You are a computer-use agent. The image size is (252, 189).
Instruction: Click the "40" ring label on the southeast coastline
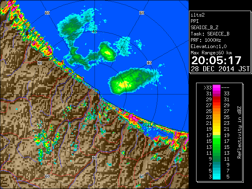(x=149, y=126)
